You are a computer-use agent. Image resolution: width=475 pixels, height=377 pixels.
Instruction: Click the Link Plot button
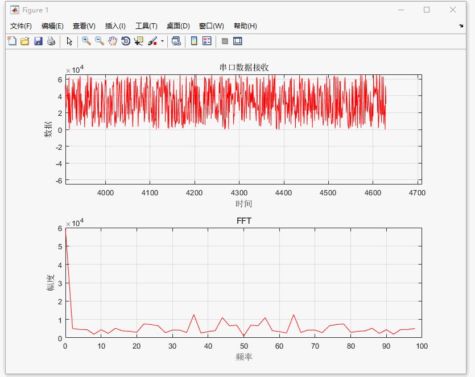(x=176, y=41)
